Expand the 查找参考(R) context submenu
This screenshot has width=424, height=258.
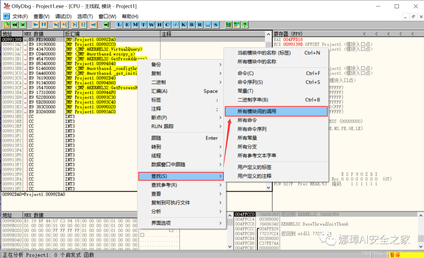point(182,185)
